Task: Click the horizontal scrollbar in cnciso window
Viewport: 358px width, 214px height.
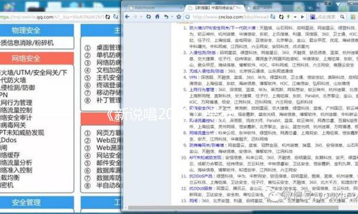Action: [233, 208]
